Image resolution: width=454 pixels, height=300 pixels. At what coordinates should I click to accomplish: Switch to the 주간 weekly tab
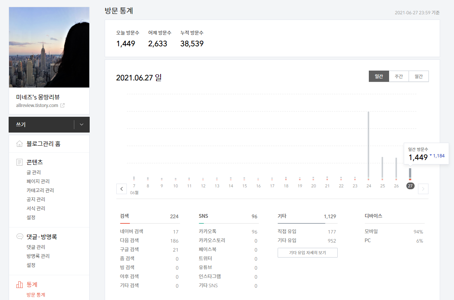[x=398, y=76]
